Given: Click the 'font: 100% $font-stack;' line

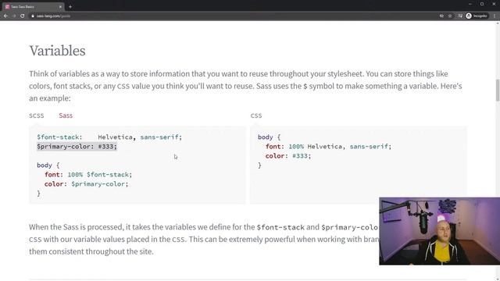Looking at the screenshot, I should point(88,175).
